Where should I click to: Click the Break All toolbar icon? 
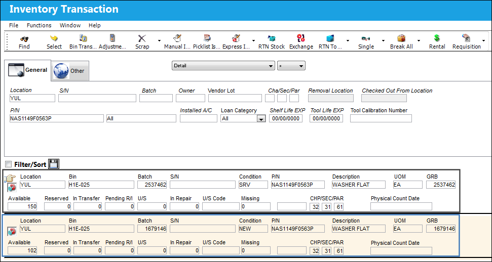pyautogui.click(x=401, y=38)
